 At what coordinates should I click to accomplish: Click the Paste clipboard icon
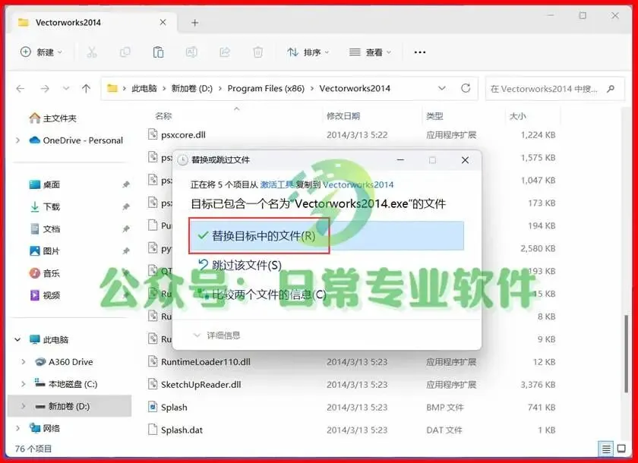pos(158,52)
